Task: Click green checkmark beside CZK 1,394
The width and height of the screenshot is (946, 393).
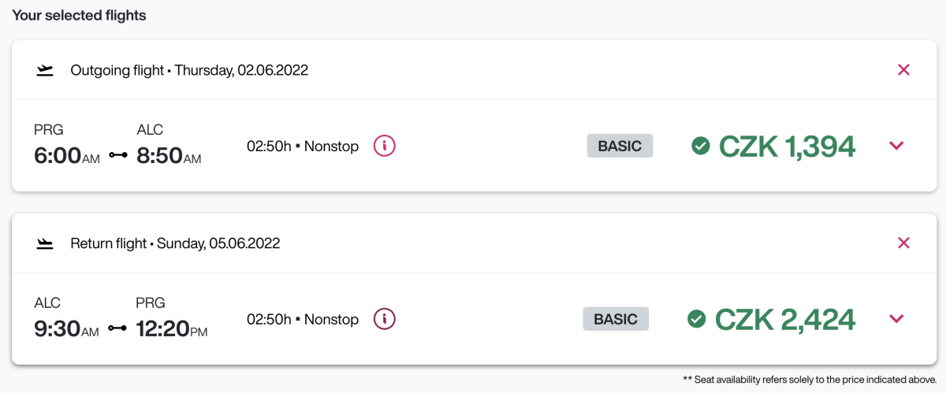Action: tap(700, 146)
